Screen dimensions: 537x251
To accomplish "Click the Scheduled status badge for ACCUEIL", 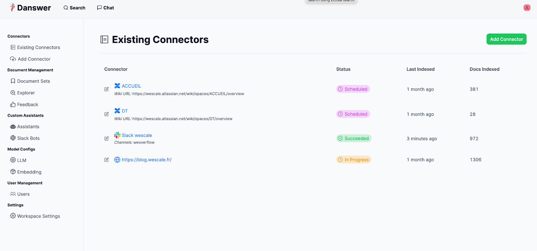I will pyautogui.click(x=353, y=89).
